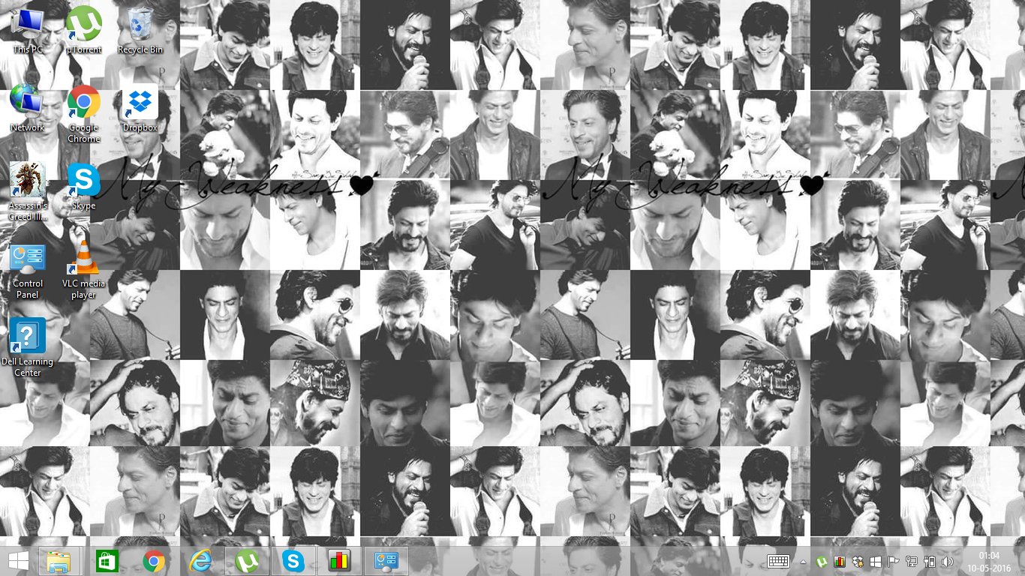1025x576 pixels.
Task: Open the network status tray icon
Action: point(912,561)
